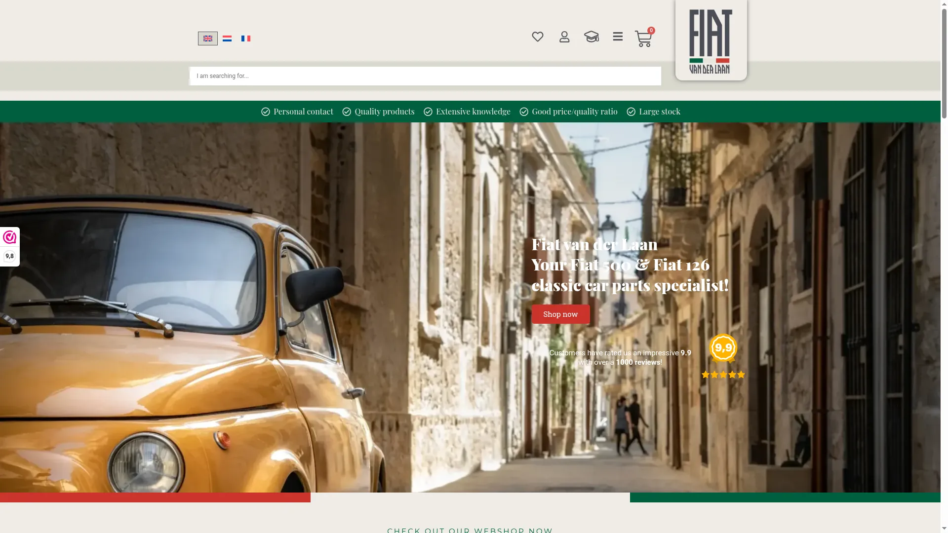The height and width of the screenshot is (533, 948).
Task: Open the wishlist heart icon
Action: click(538, 37)
